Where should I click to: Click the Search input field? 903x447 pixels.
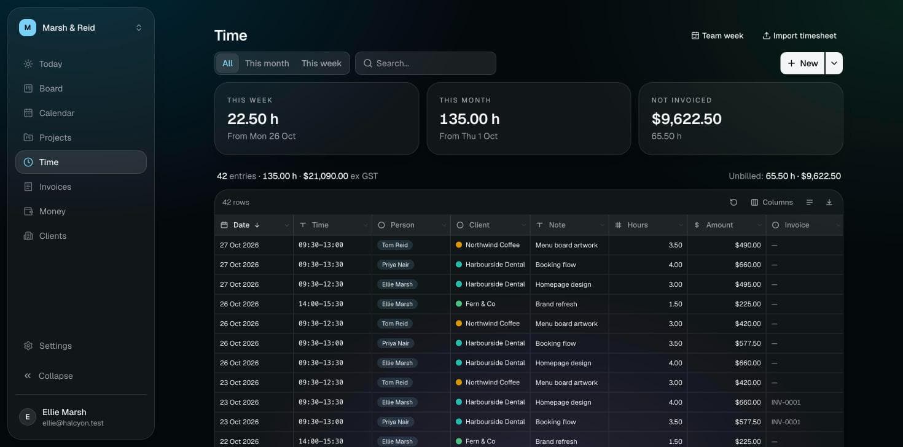[x=426, y=63]
